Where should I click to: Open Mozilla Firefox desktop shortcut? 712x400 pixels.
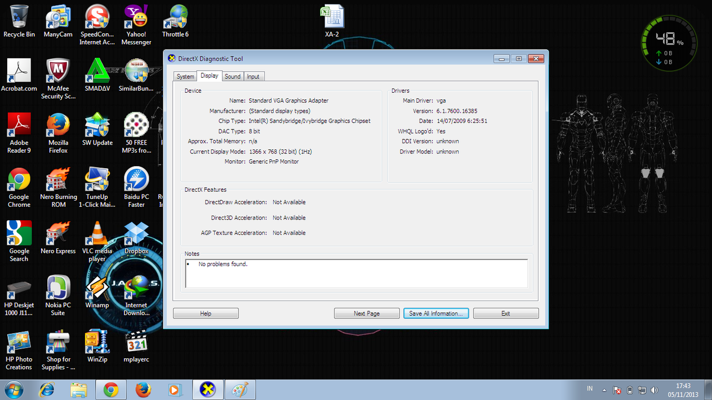pyautogui.click(x=58, y=133)
